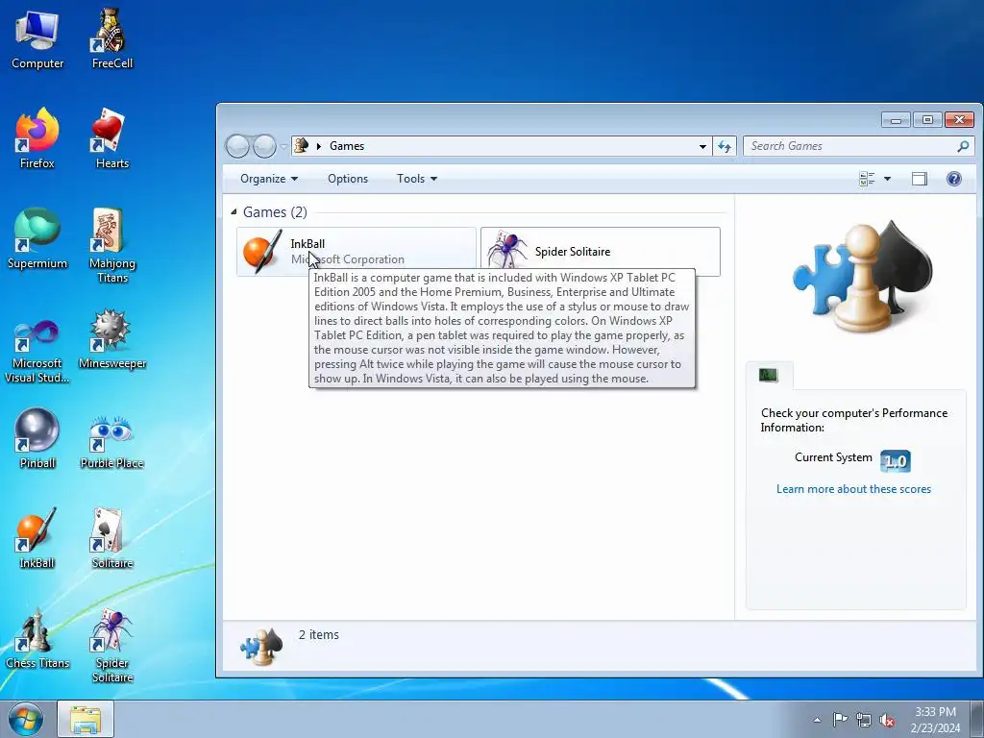Expand the address bar history dropdown

702,146
